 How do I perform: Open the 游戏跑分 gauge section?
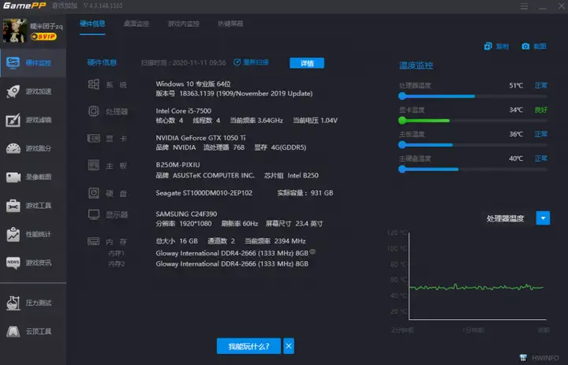point(33,148)
